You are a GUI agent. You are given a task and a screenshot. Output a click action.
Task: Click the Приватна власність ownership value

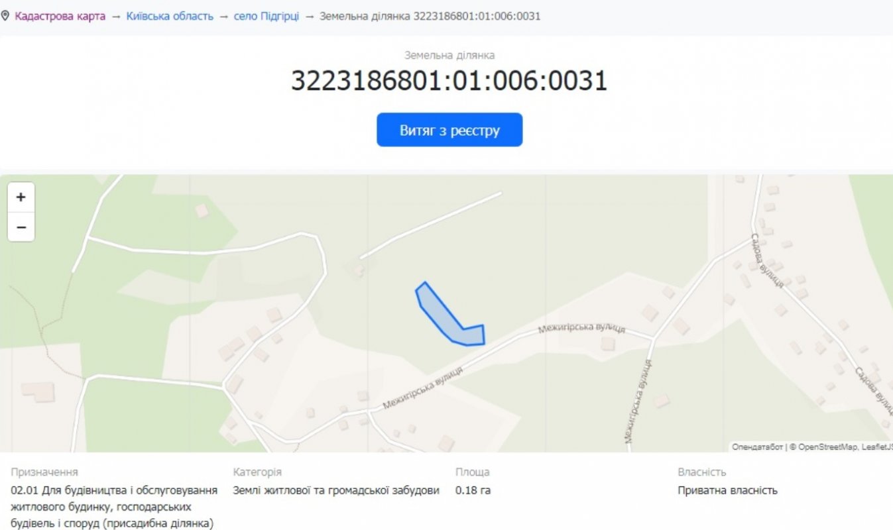pyautogui.click(x=727, y=490)
